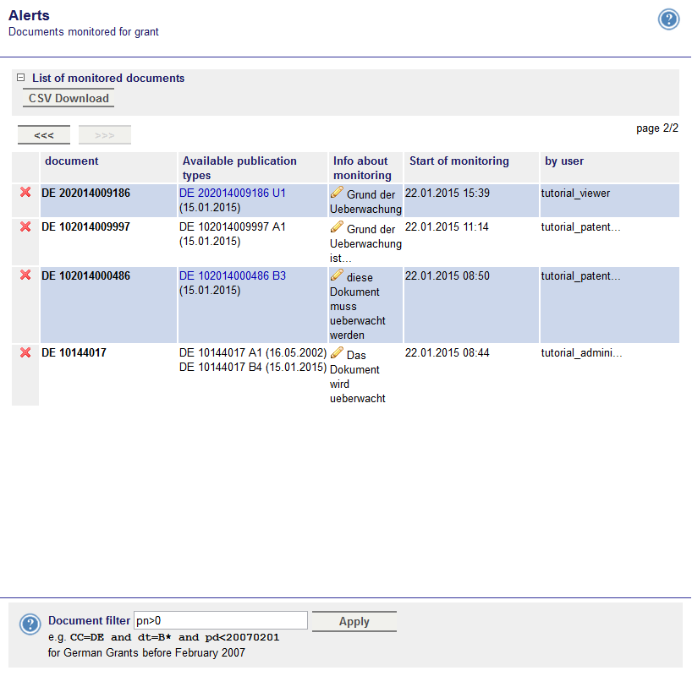Click the timestamp 22.01.2015 15:39
Viewport: 692px width, 676px height.
coord(448,193)
